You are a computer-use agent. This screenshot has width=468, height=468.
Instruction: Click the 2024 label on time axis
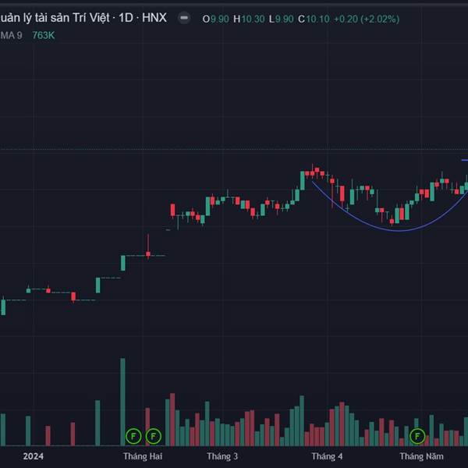point(33,456)
